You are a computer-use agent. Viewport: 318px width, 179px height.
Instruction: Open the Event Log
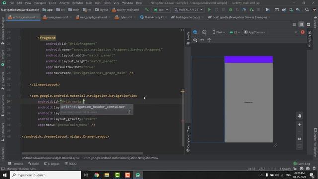pyautogui.click(x=302, y=164)
